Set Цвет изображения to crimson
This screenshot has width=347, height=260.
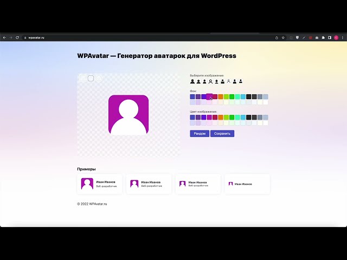(215, 117)
